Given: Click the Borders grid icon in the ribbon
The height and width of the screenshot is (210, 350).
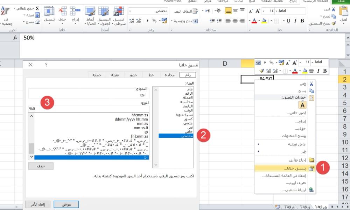Looking at the screenshot, I should [x=276, y=21].
